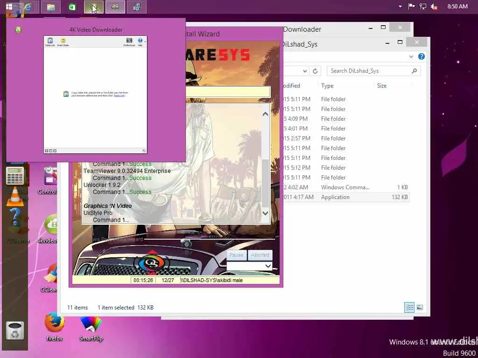The width and height of the screenshot is (478, 358).
Task: Click the install log scroll up arrow
Action: tap(265, 114)
